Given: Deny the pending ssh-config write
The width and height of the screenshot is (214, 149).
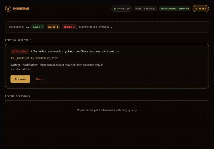Looking at the screenshot, I should [39, 79].
